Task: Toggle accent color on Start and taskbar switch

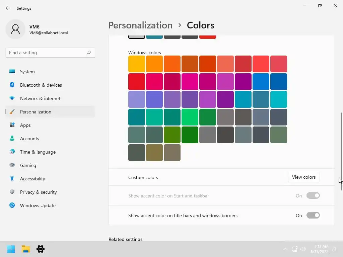Action: pos(313,195)
